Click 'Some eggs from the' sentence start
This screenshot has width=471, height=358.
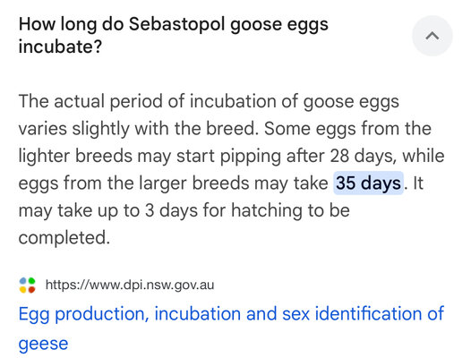347,129
